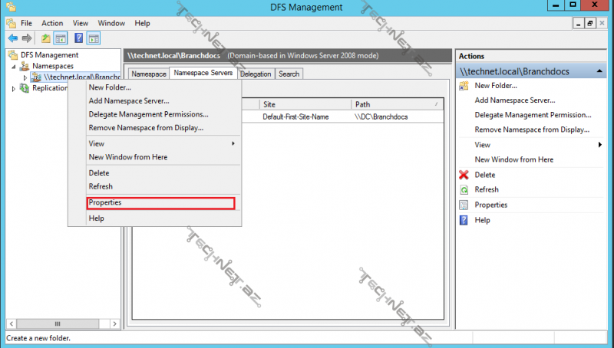Sort list by Site column header

(305, 104)
